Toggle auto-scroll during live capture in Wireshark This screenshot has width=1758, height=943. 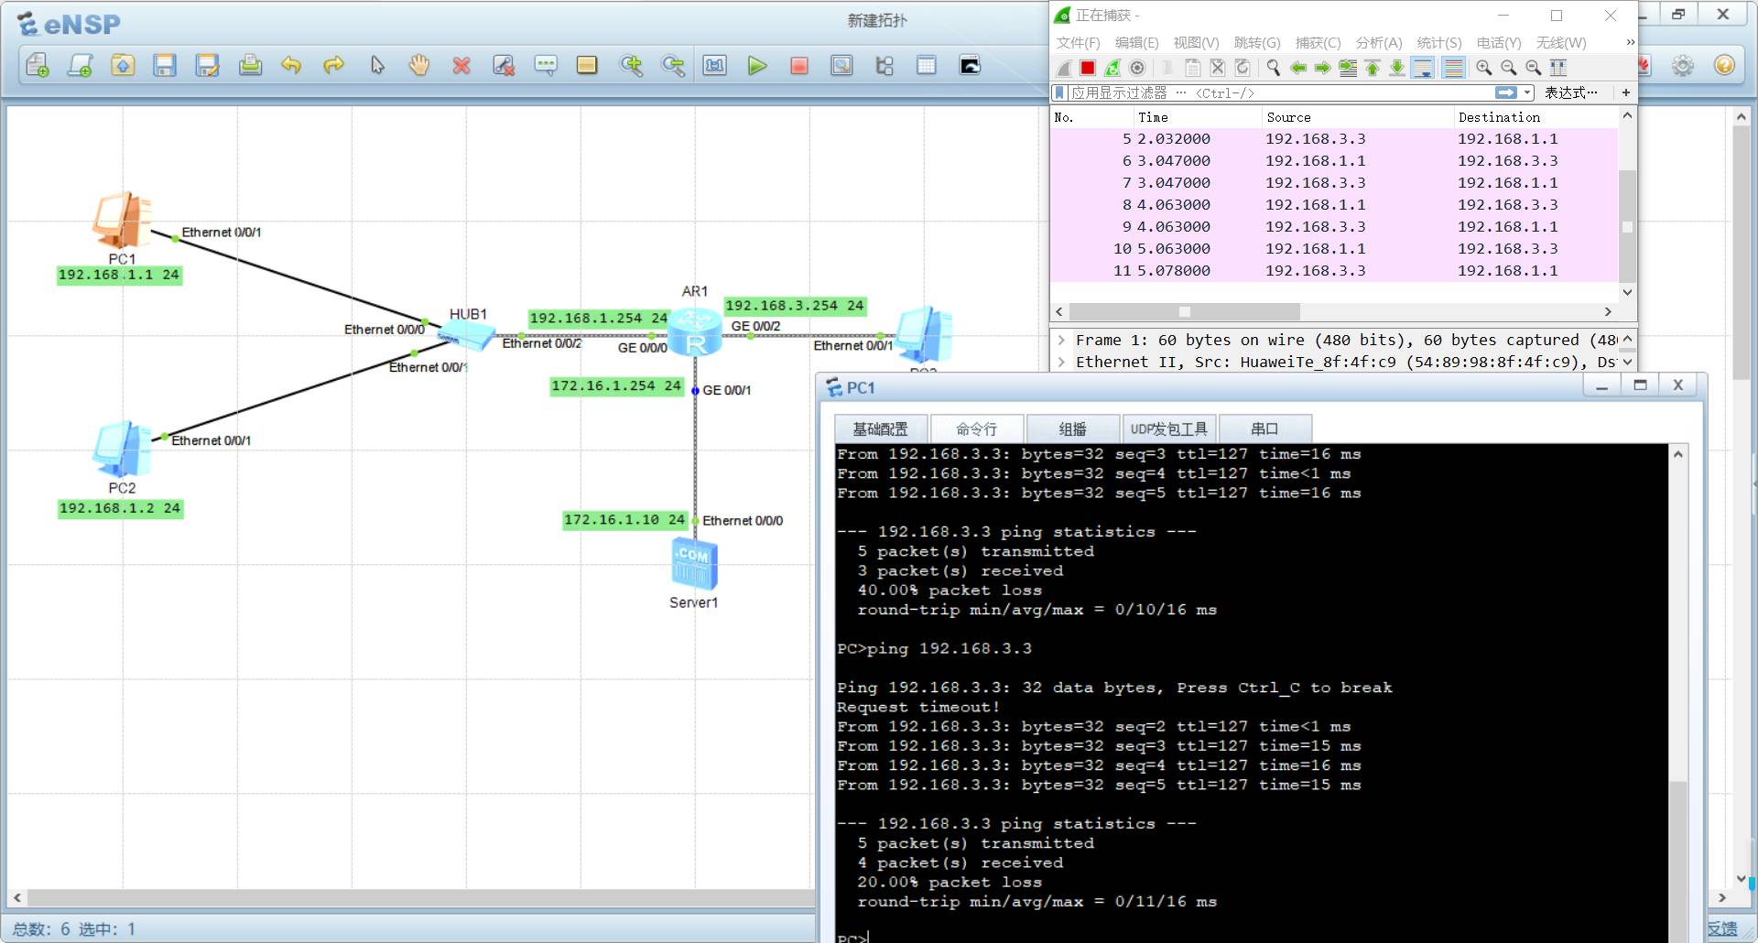click(x=1422, y=68)
